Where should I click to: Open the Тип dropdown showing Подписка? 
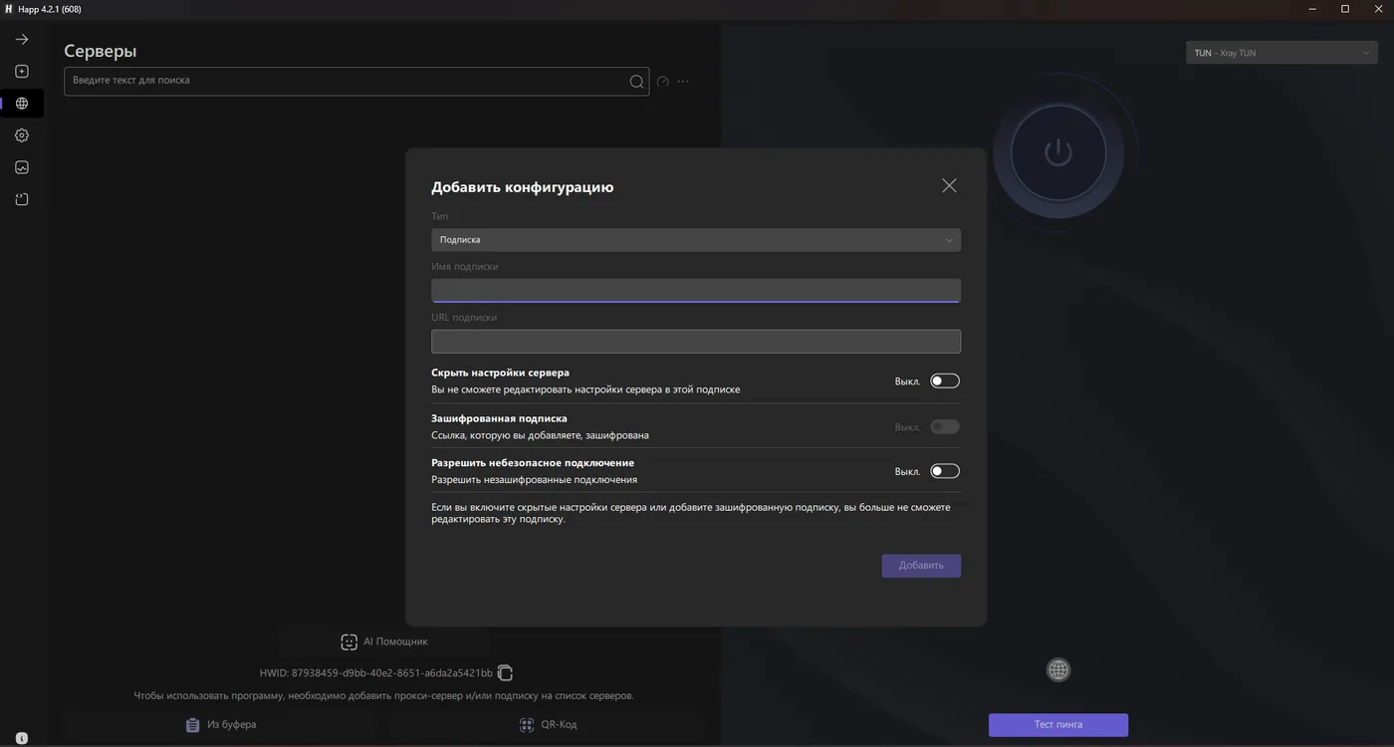tap(696, 240)
